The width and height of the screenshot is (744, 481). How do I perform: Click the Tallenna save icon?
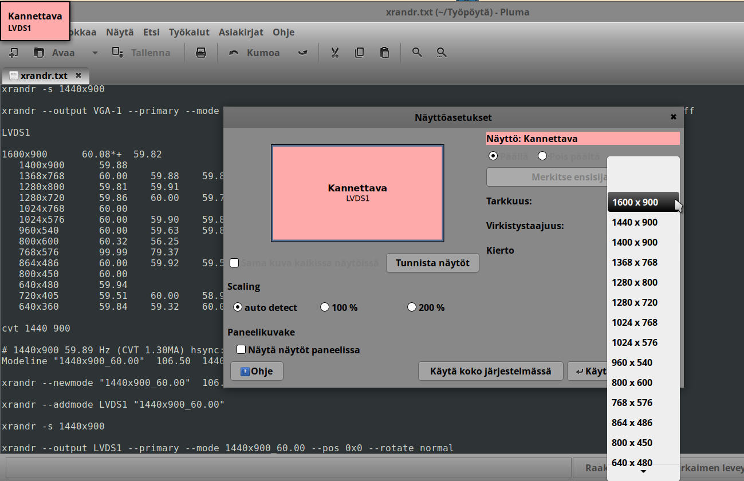118,53
